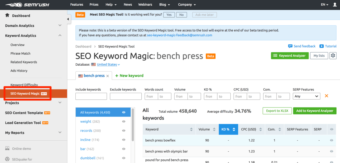The image size is (340, 163).
Task: Collapse the sidebar with the arrow handle
Action: click(68, 19)
